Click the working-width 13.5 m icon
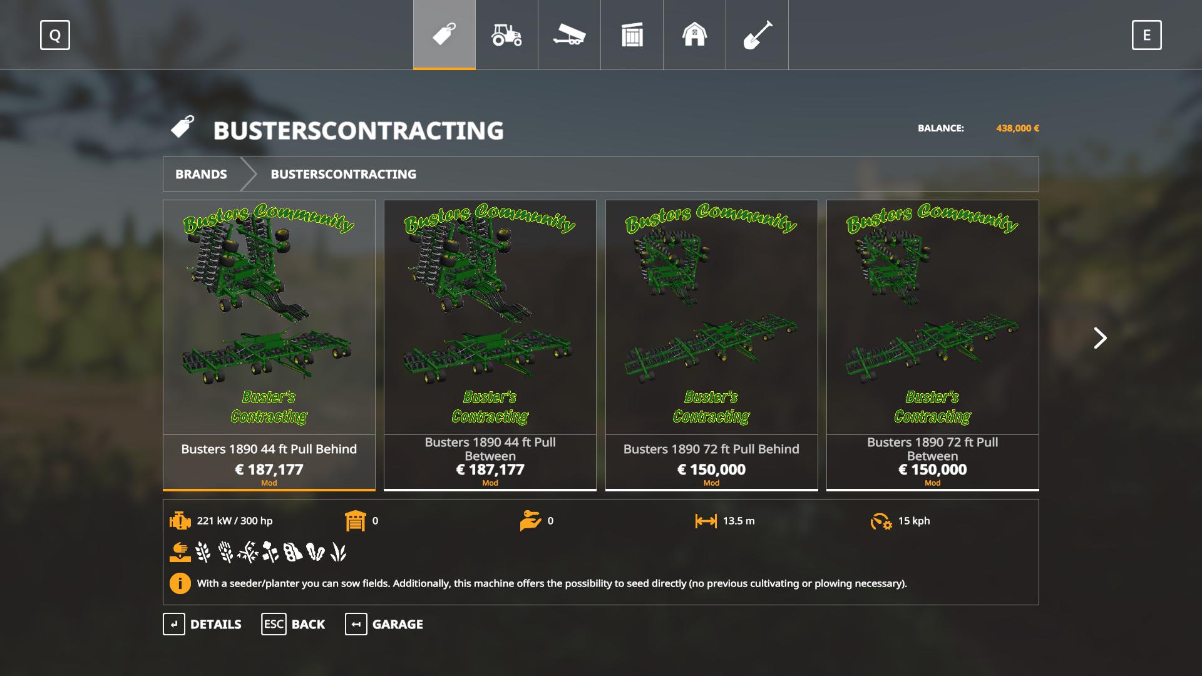Screen dimensions: 1202x676 706,521
